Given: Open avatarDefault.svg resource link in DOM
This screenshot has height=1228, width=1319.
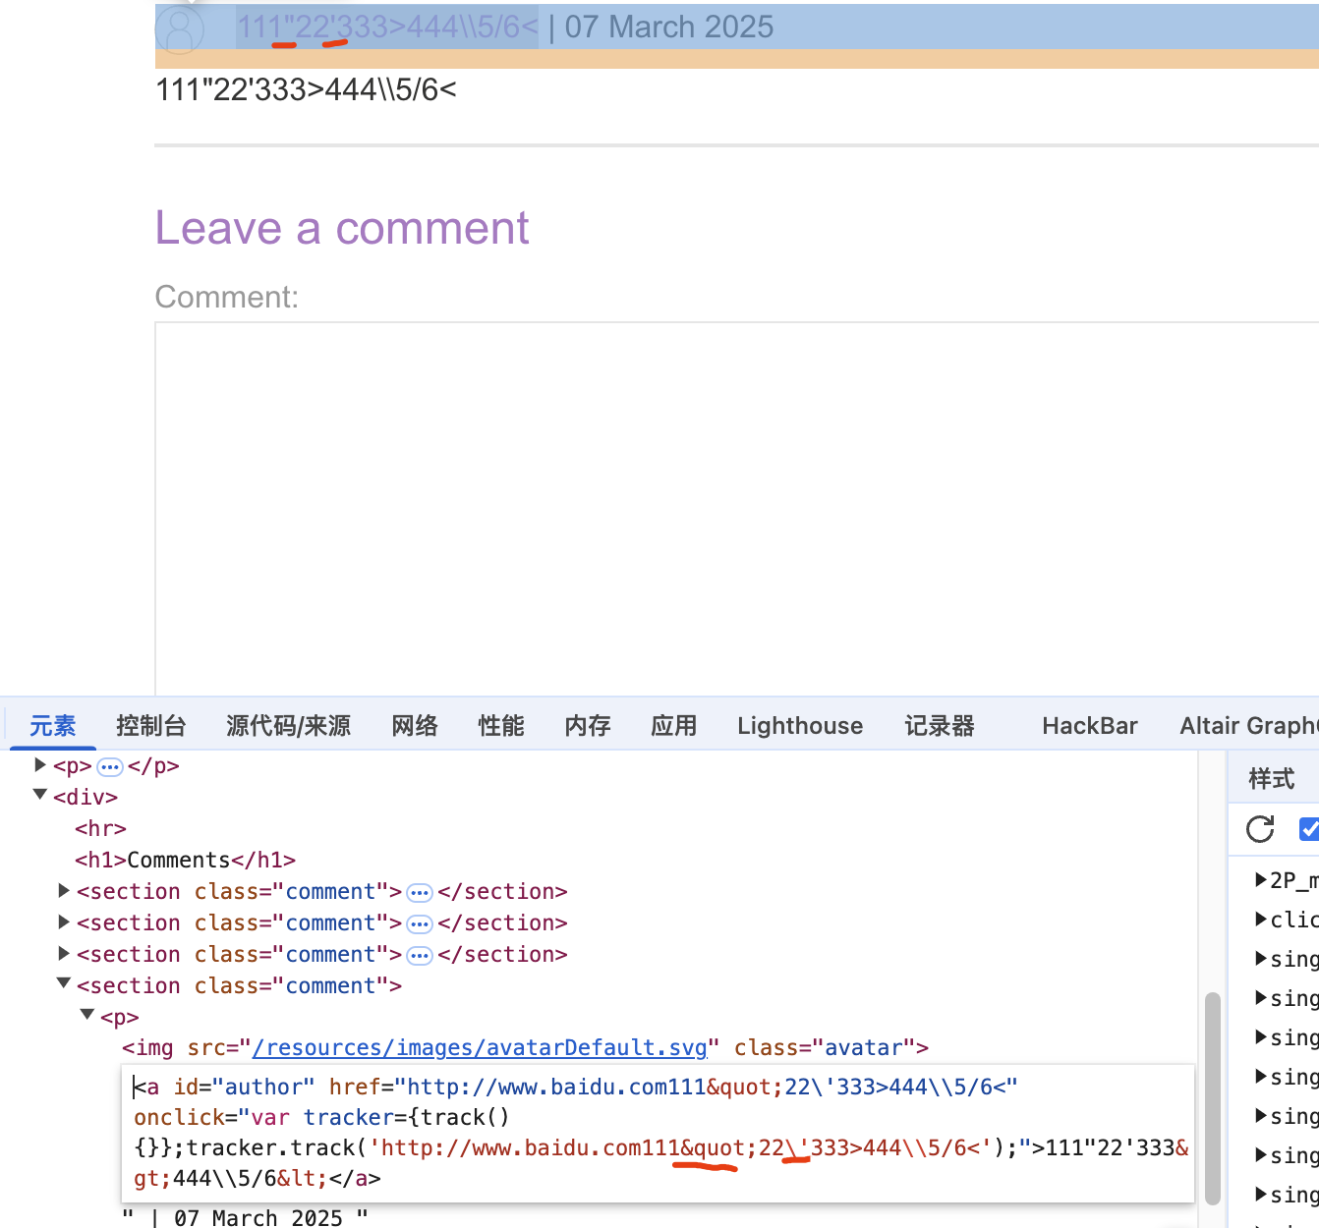Looking at the screenshot, I should [480, 1048].
